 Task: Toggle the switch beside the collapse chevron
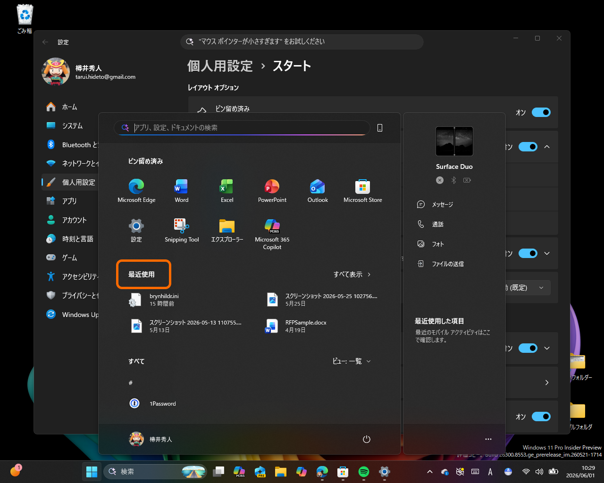click(x=528, y=147)
